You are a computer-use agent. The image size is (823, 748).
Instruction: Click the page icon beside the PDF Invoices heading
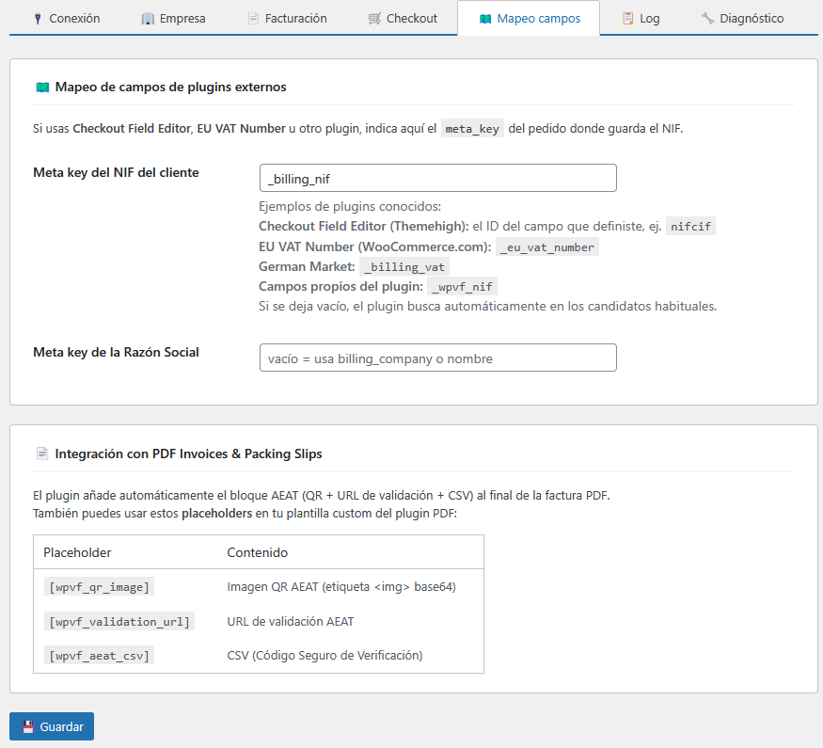[x=42, y=454]
